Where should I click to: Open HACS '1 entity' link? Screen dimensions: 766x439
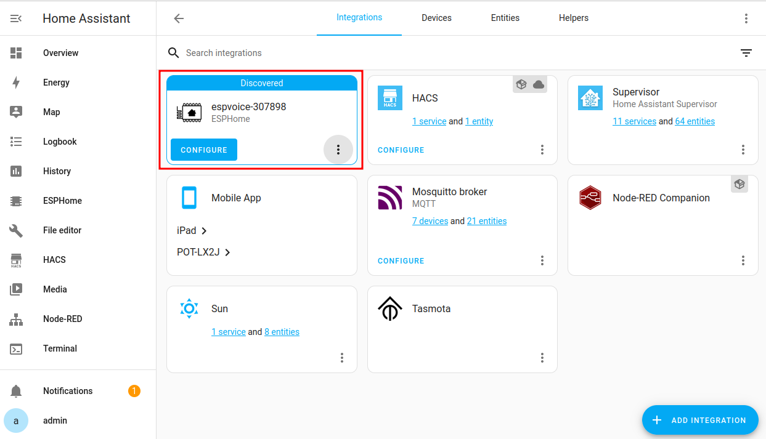point(479,121)
